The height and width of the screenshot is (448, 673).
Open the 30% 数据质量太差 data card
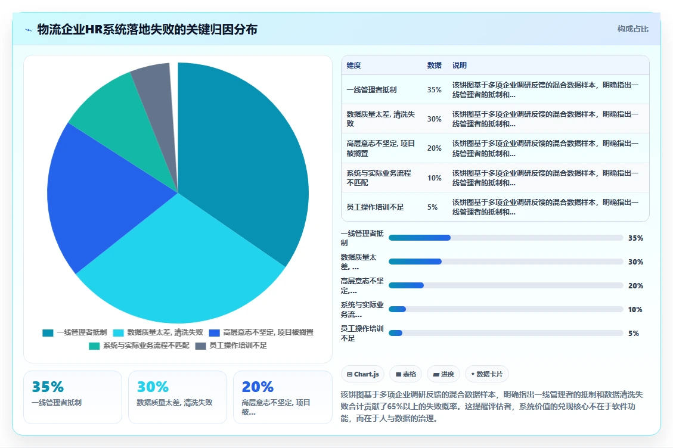coord(178,397)
